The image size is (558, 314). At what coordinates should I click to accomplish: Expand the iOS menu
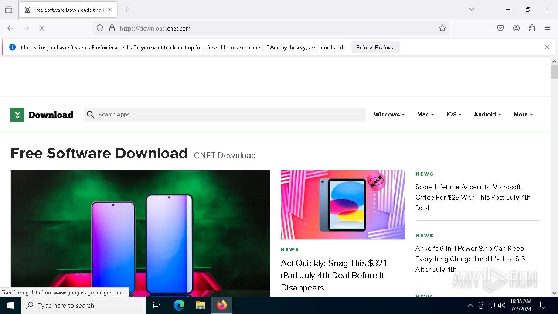point(453,114)
